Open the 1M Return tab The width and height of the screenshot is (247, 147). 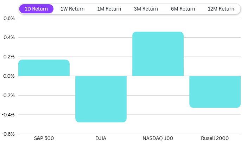point(109,9)
